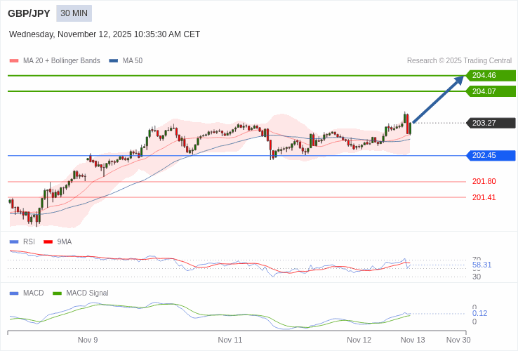518x351 pixels.
Task: Click the blue 202.45 pivot price tag
Action: click(491, 156)
